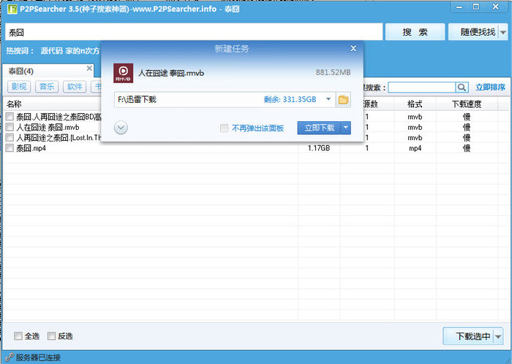Image resolution: width=512 pixels, height=364 pixels.
Task: Check the 全选 select all box
Action: point(18,336)
